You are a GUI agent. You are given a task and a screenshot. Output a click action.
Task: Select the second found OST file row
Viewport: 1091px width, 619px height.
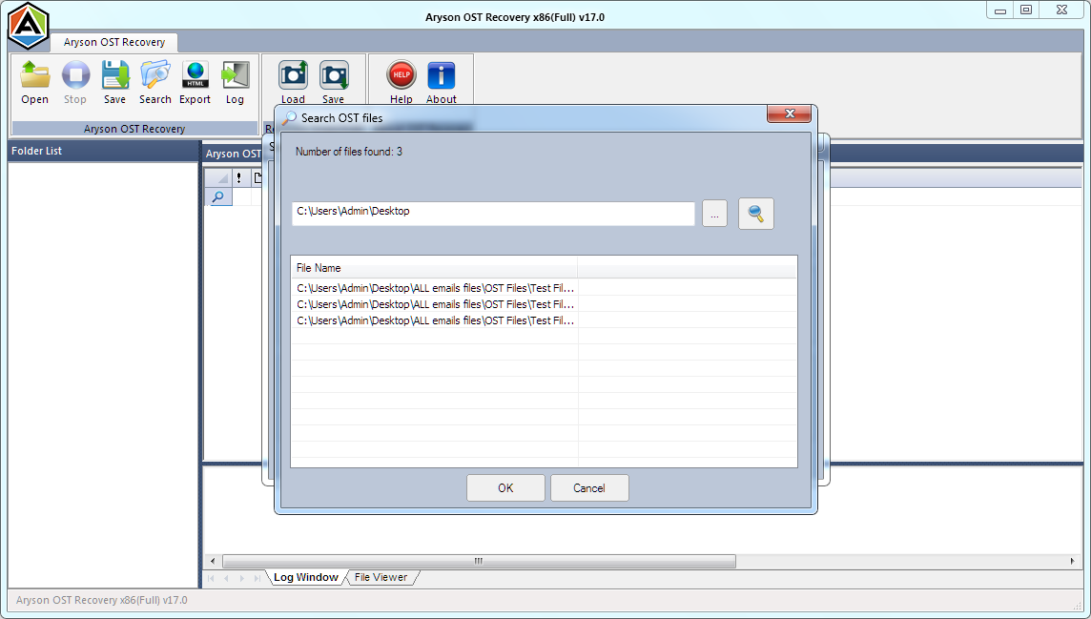(x=435, y=304)
